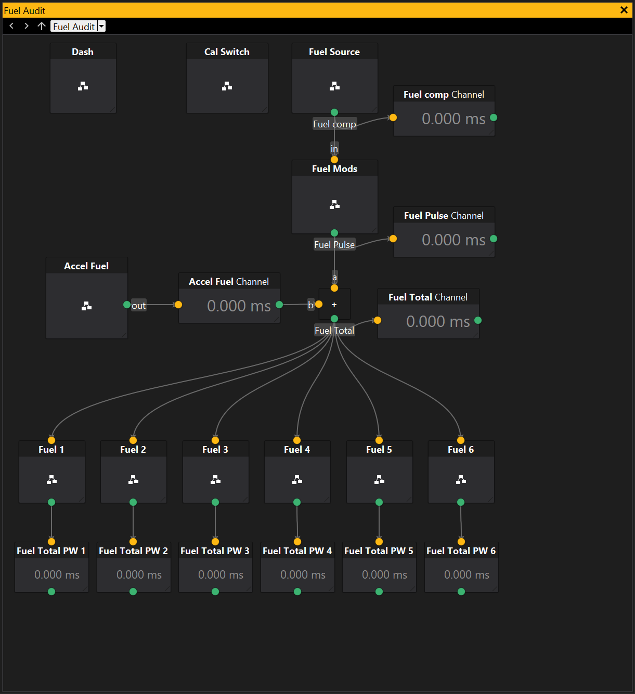Click the Fuel Total PW 3 value
Screen dimensions: 635x694
[x=221, y=575]
